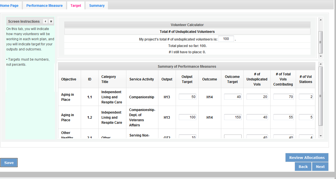The image size is (336, 179).
Task: Click the Volunteer Calculator scrollbar thumb
Action: pos(321,42)
